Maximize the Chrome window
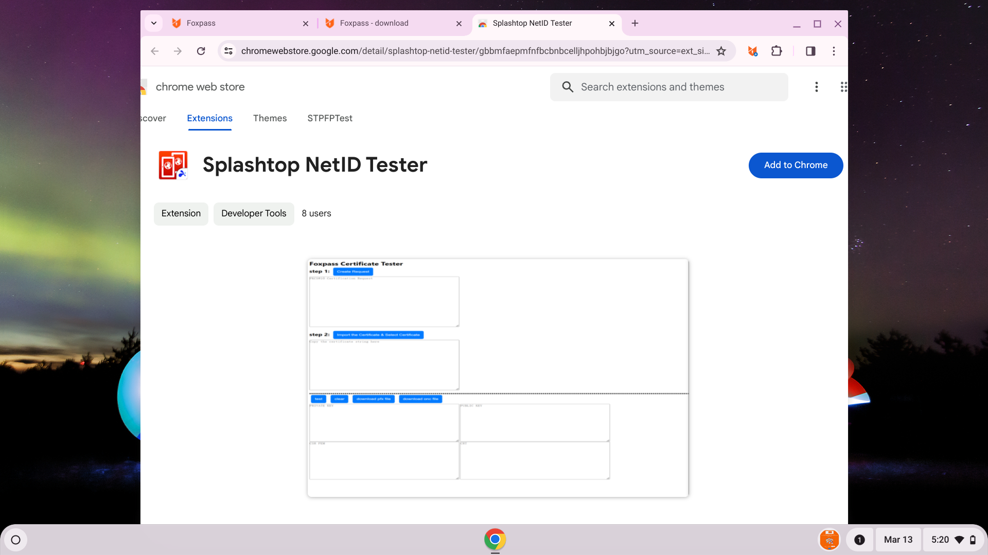Screen dimensions: 988x555 pos(817,24)
